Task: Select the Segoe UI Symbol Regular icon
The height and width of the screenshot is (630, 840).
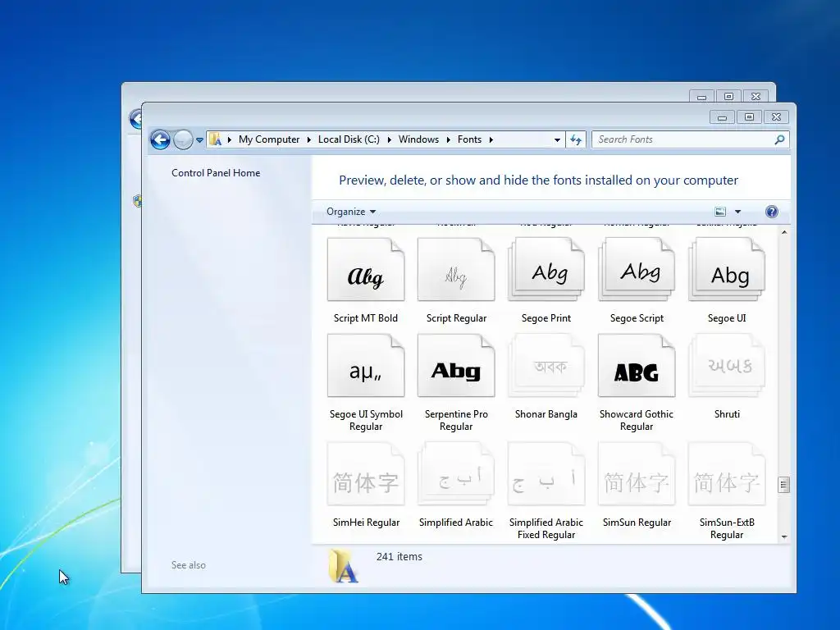Action: [x=366, y=366]
